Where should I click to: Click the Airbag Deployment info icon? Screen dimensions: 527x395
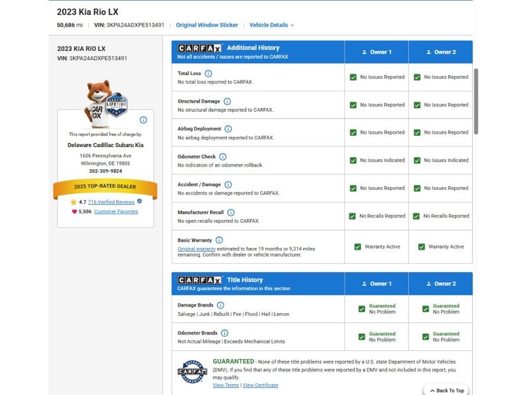pyautogui.click(x=228, y=129)
